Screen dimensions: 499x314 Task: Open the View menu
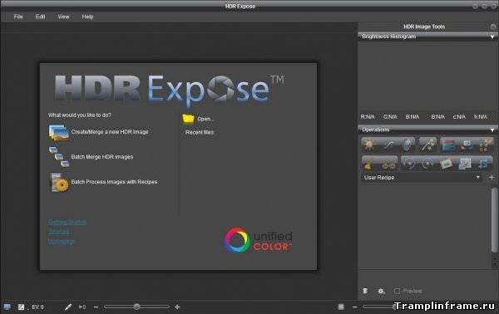tap(63, 17)
